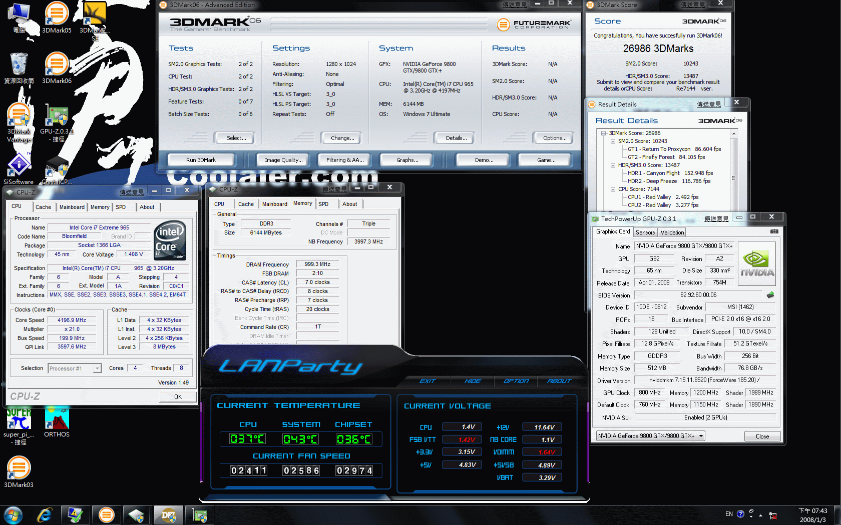
Task: Click the GPU-Z Name field with GeForce 9800
Action: 684,246
